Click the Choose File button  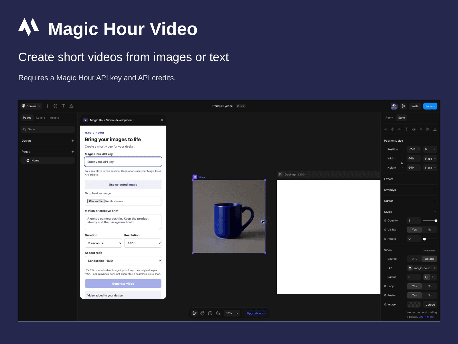coord(96,201)
